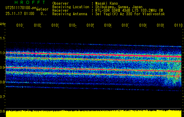
Task: Click the word meteor under the filename
Action: (x=42, y=9)
